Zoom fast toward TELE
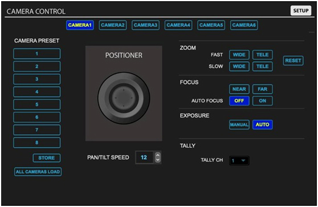Viewport: 318px width, 207px height. (262, 55)
